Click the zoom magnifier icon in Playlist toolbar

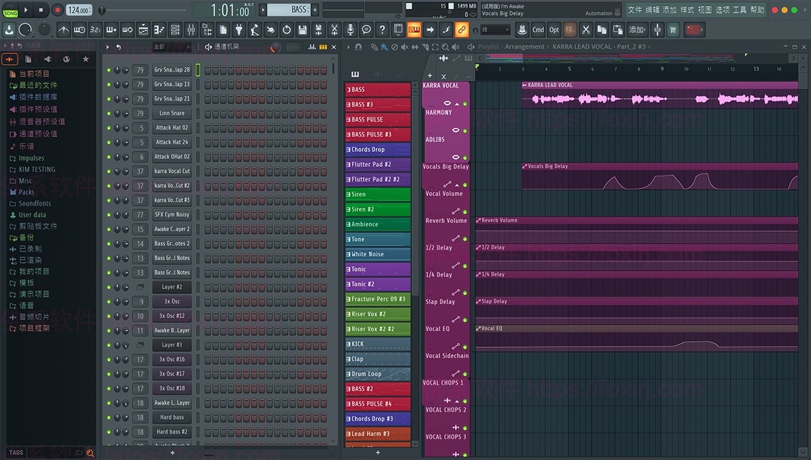click(x=445, y=47)
